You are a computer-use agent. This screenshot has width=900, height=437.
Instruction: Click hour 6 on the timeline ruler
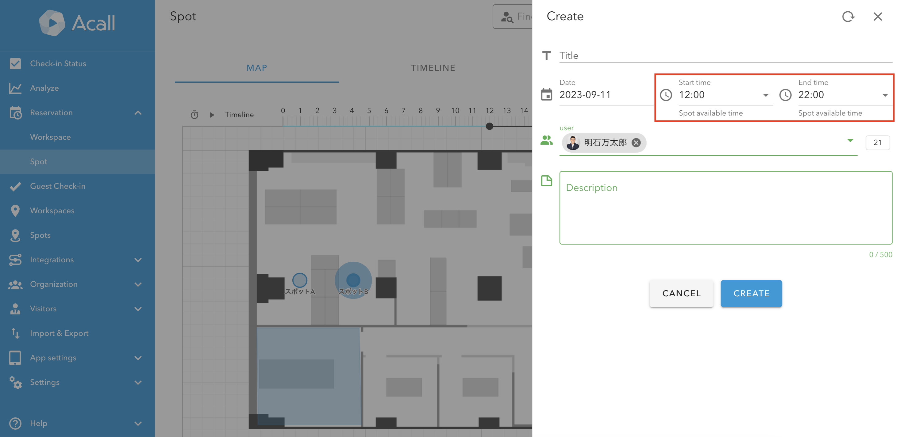point(386,111)
